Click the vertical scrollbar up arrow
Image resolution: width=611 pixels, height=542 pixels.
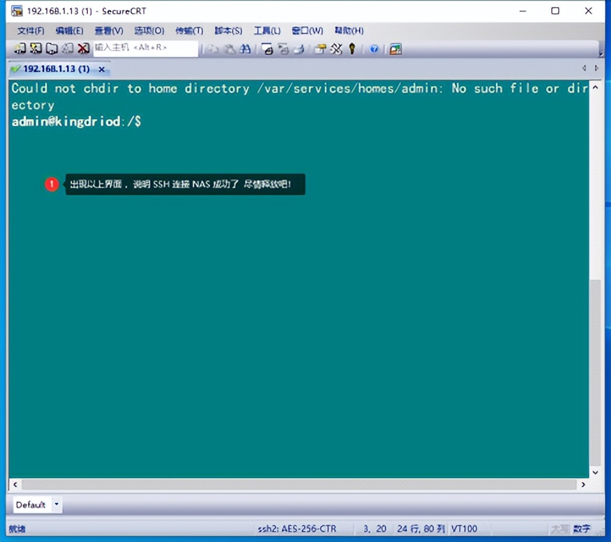(595, 88)
